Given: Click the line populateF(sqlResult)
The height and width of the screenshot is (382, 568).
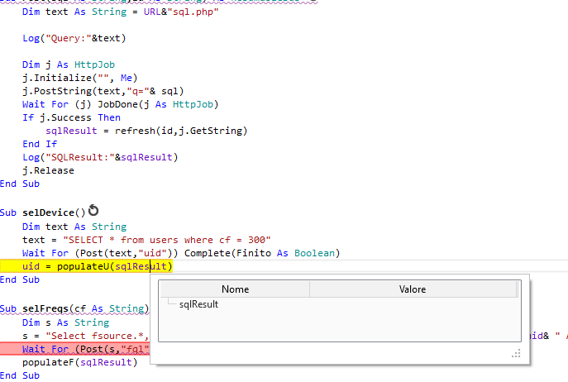Looking at the screenshot, I should 80,362.
